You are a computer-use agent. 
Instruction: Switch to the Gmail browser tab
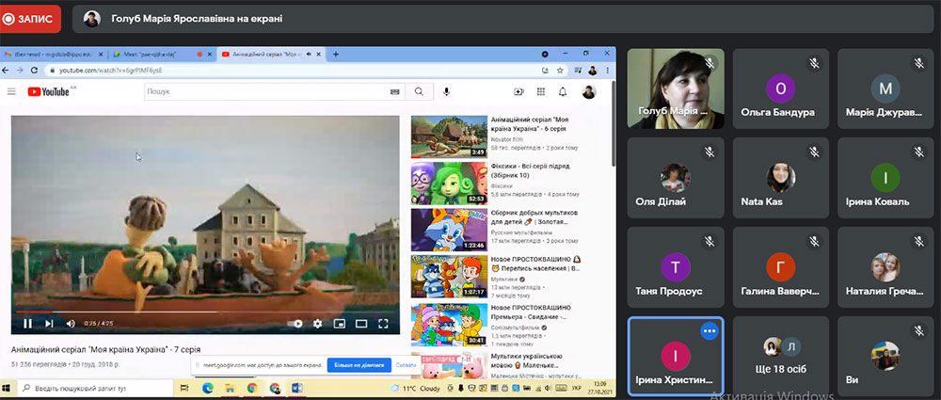pos(54,54)
